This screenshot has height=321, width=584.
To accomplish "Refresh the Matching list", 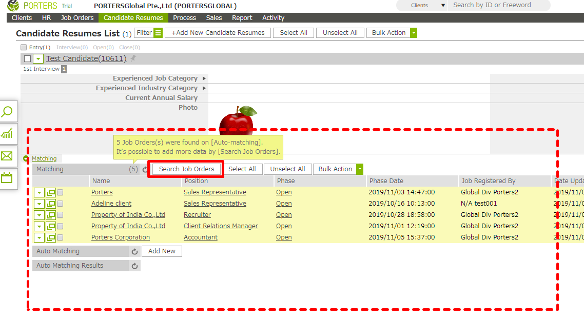I will tap(145, 169).
